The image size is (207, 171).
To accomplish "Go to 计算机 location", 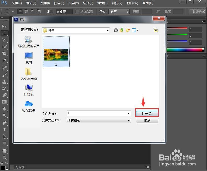I will (29, 90).
